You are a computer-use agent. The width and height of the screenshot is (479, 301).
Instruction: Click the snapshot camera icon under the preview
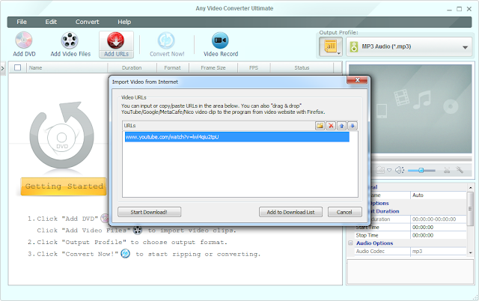[x=380, y=170]
